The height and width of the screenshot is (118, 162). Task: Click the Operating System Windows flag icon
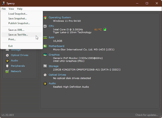pos(45,18)
